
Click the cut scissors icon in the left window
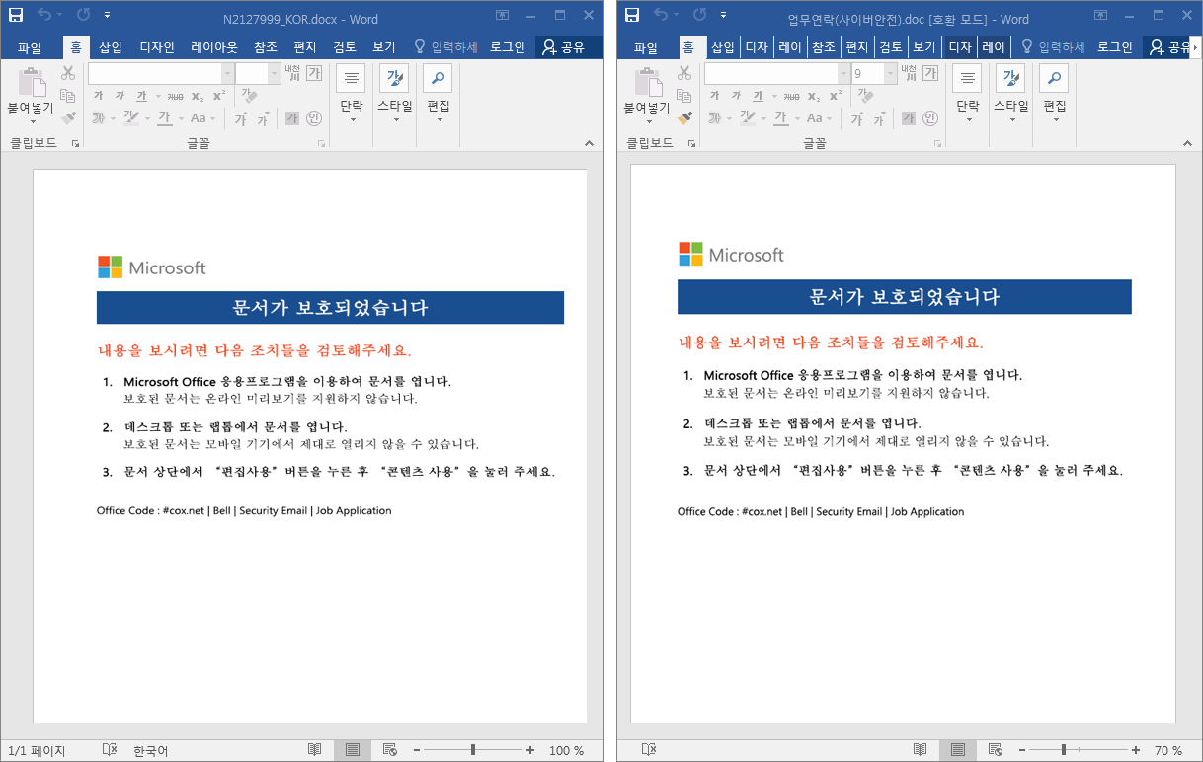[x=68, y=73]
